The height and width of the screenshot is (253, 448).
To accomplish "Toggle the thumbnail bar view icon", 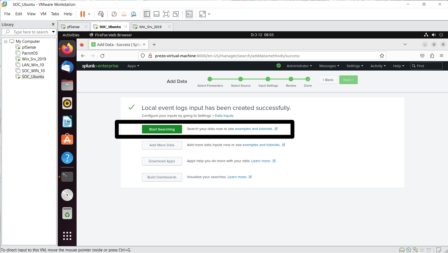I will [x=156, y=14].
